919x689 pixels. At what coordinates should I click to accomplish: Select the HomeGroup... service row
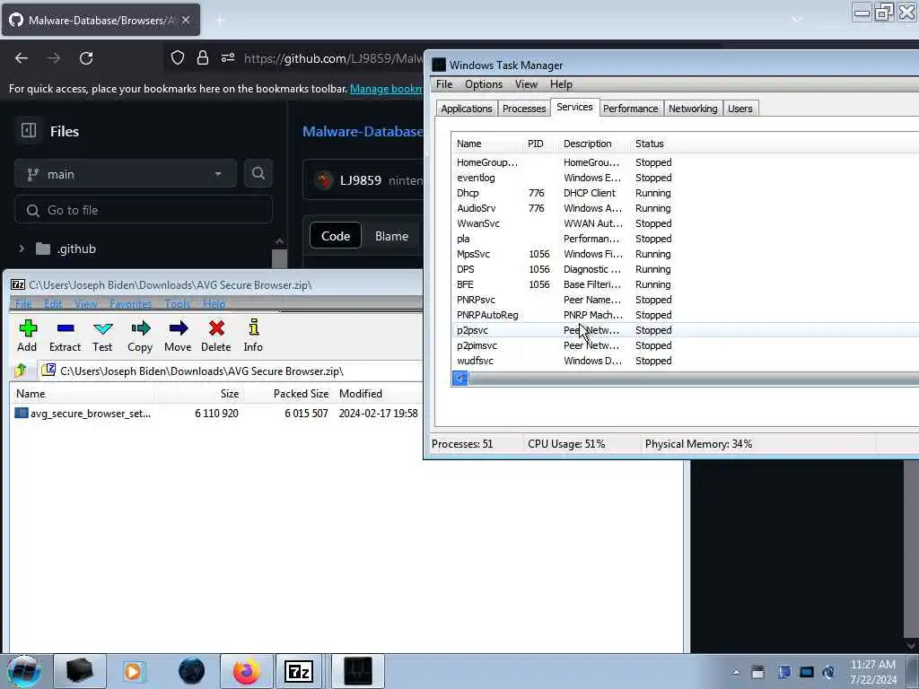685,162
